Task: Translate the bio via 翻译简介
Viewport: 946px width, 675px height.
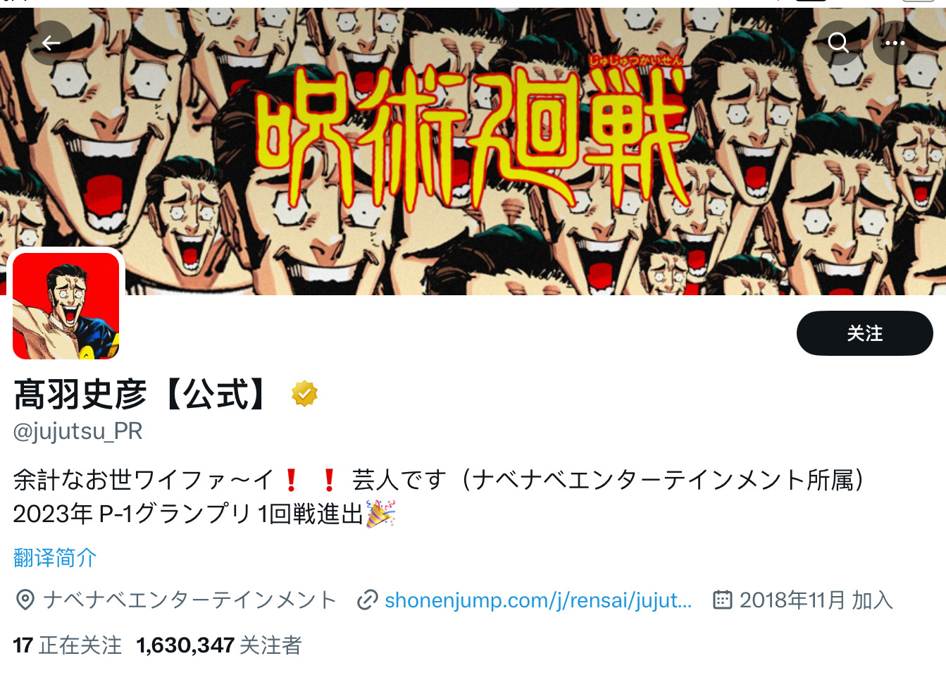Action: click(55, 558)
